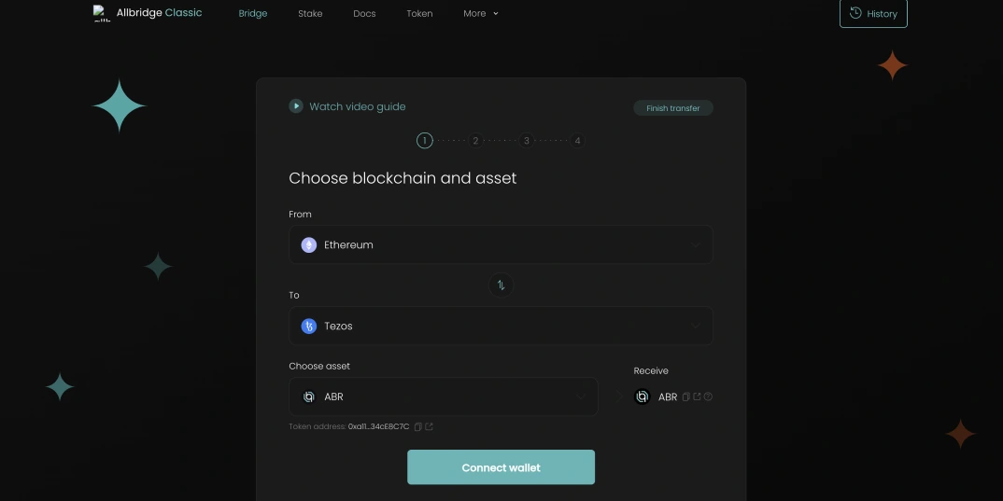Click the swap blockchains arrows icon
The height and width of the screenshot is (501, 1003).
tap(501, 285)
